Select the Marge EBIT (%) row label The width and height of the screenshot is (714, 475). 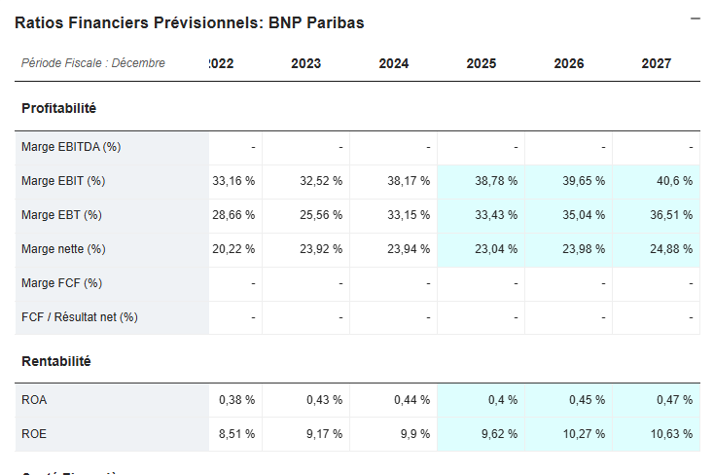click(63, 181)
